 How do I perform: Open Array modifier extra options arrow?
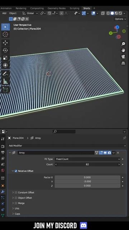pyautogui.click(x=114, y=153)
